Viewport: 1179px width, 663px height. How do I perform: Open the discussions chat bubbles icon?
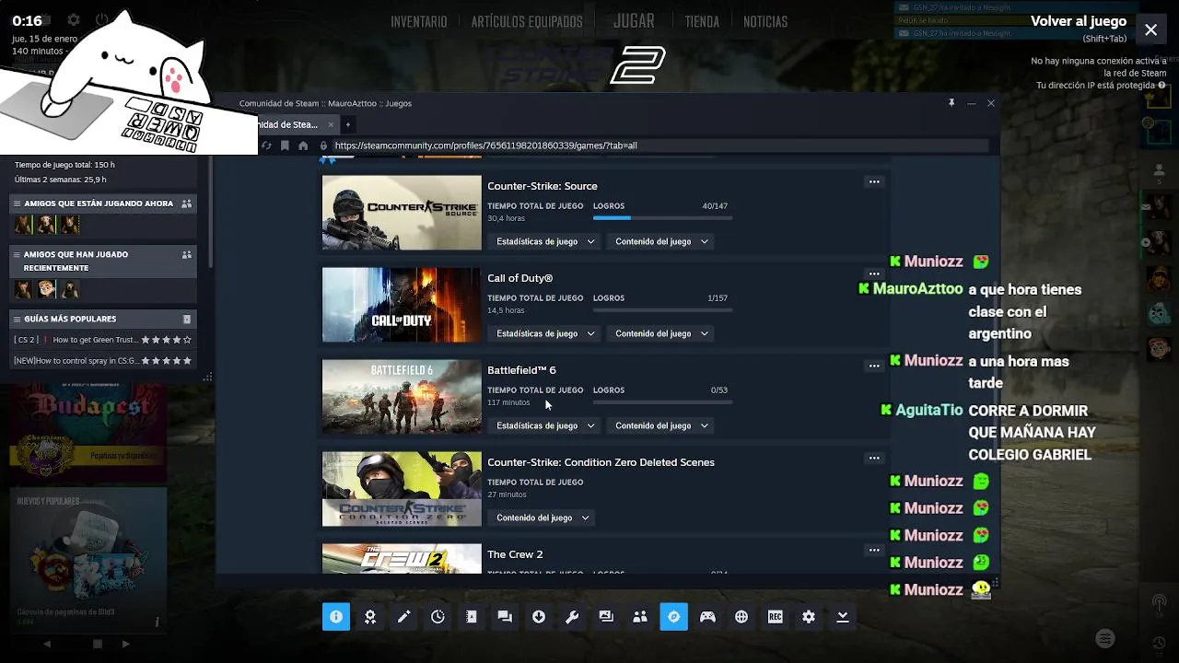tap(505, 617)
